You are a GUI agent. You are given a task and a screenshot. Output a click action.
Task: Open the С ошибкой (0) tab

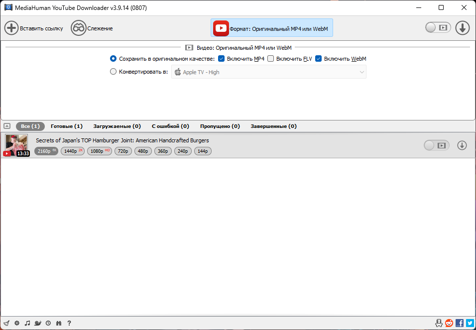coord(170,126)
